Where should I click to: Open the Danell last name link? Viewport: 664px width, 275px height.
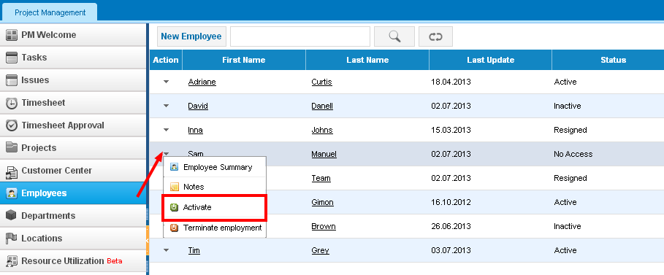pyautogui.click(x=322, y=106)
